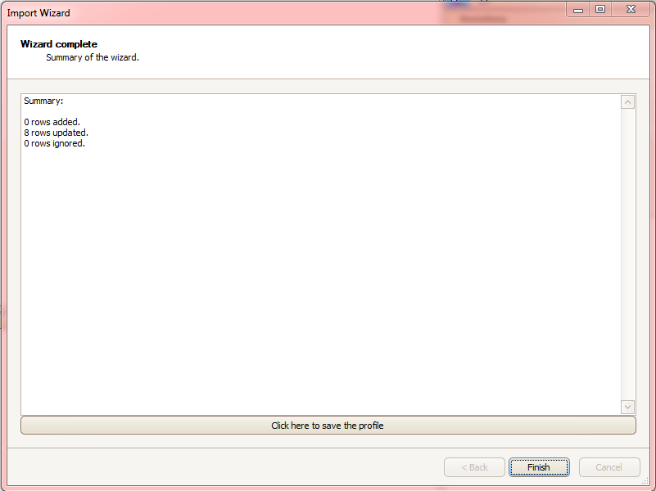This screenshot has height=491, width=656.
Task: Minimize the Import Wizard window
Action: click(x=578, y=9)
